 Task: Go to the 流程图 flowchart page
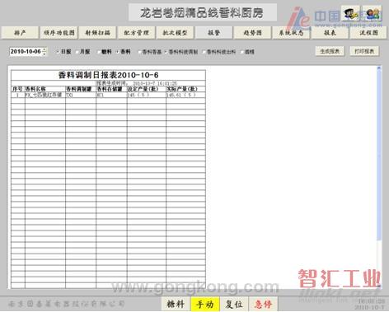(368, 33)
